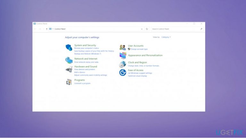Focus the Search Control Panel field
The width and height of the screenshot is (246, 138).
tap(177, 29)
